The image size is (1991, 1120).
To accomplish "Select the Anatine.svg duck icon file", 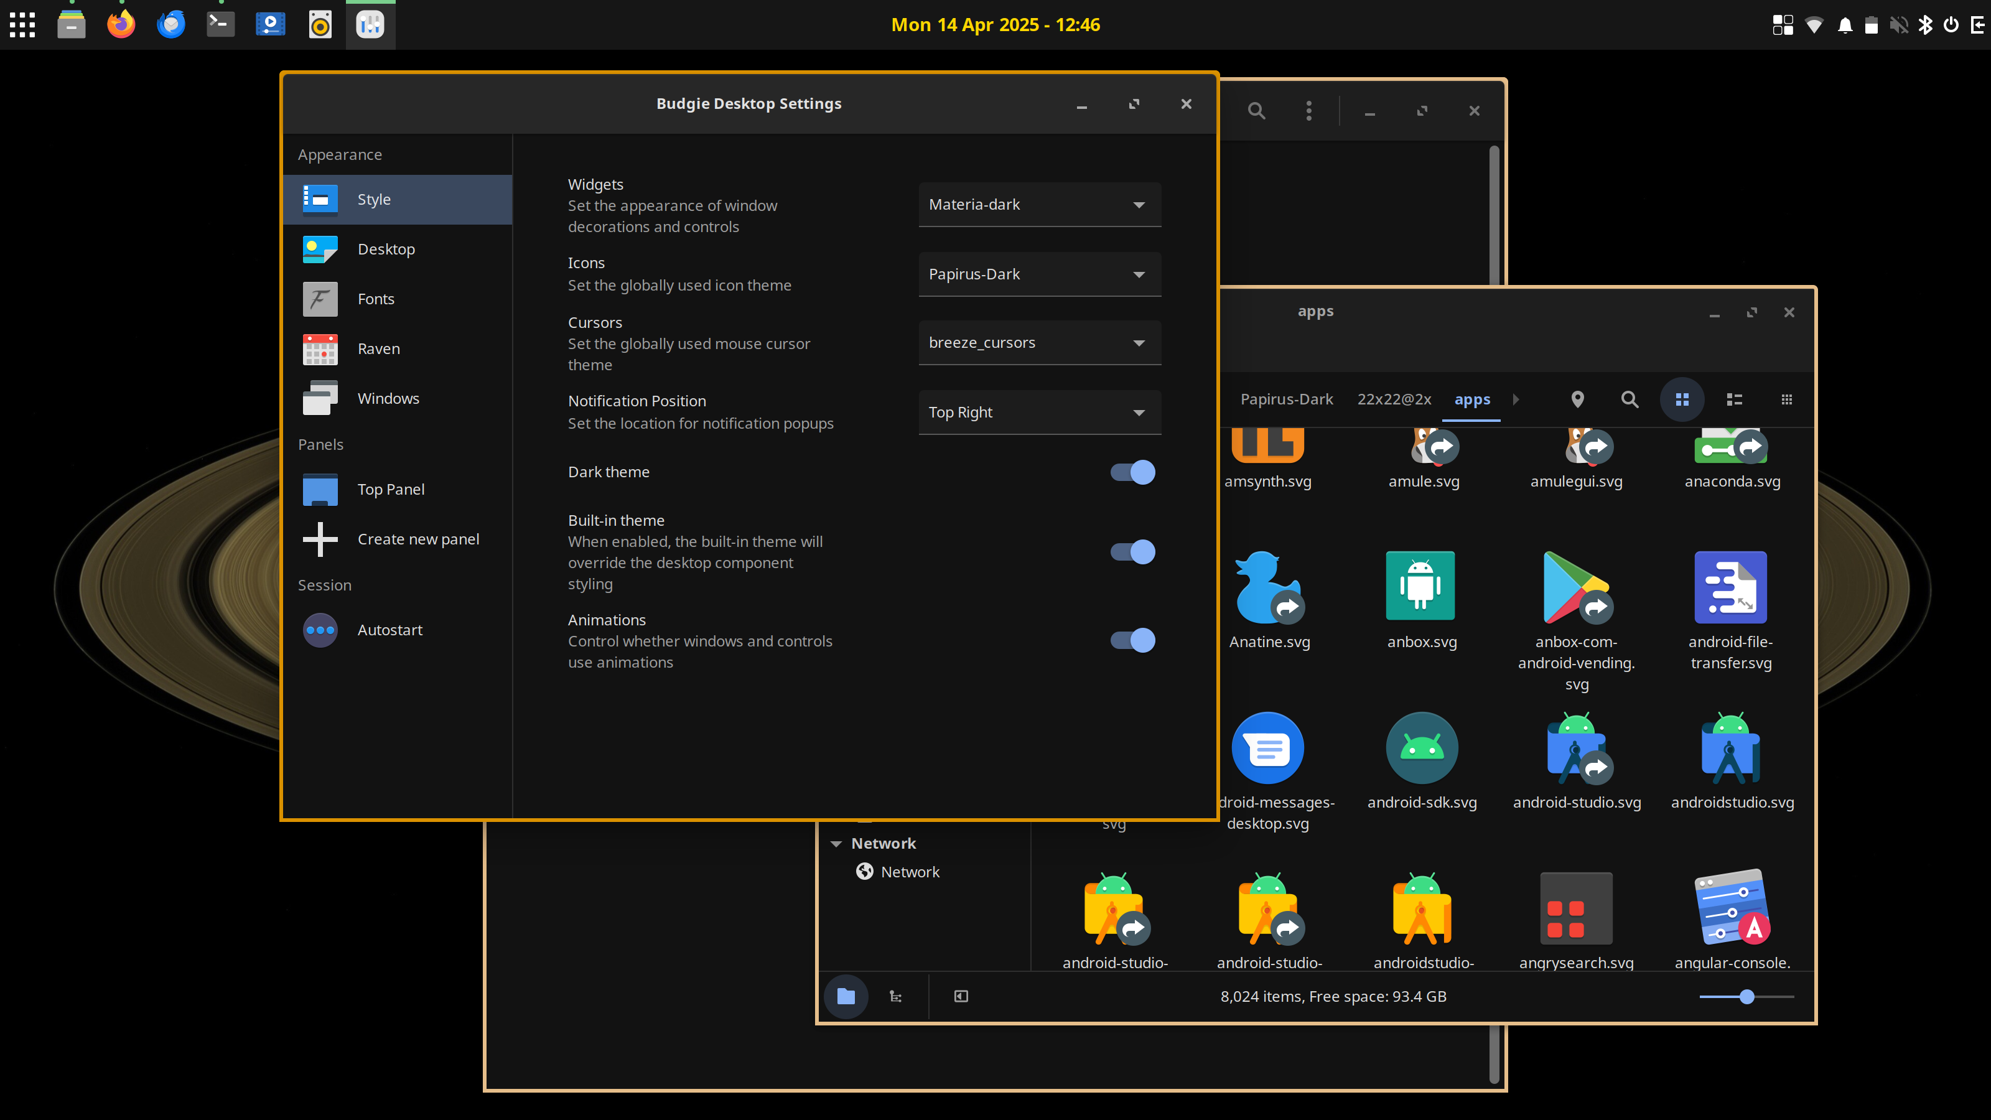I will [1269, 600].
